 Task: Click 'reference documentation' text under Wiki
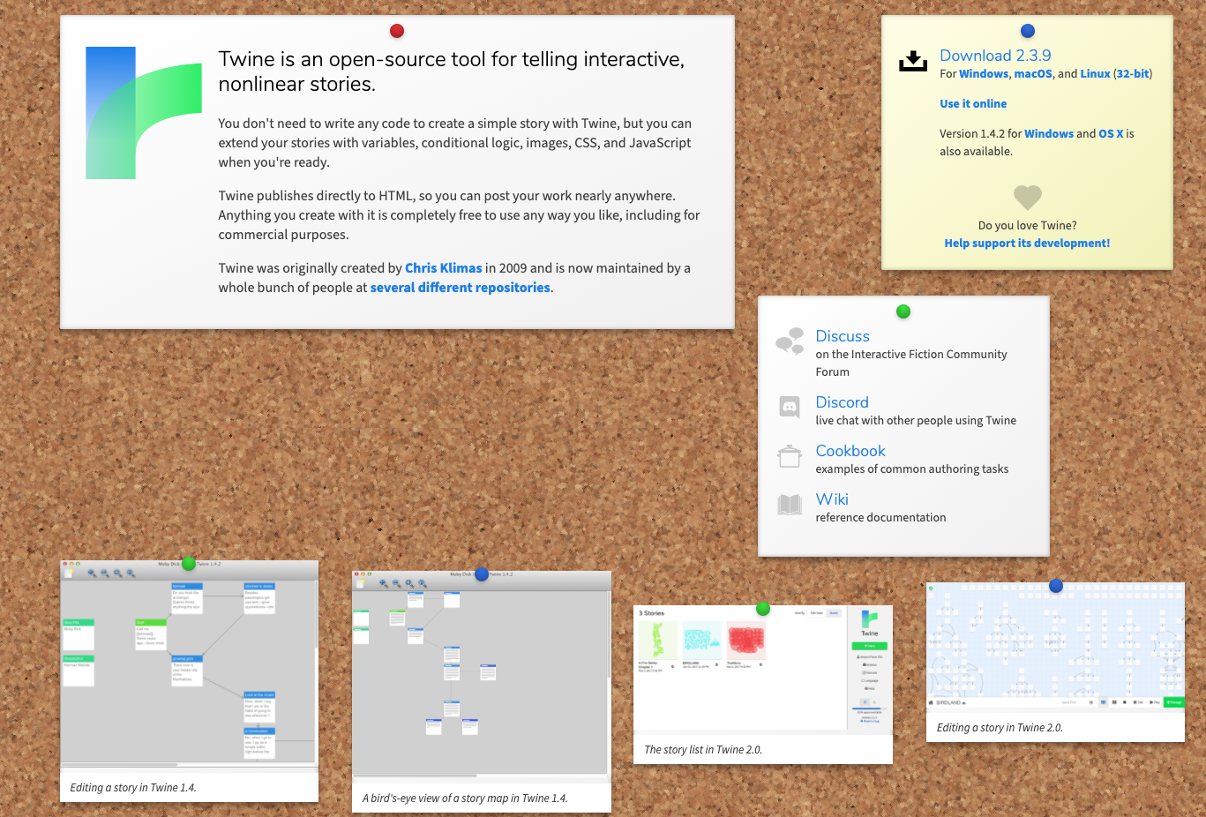point(880,518)
